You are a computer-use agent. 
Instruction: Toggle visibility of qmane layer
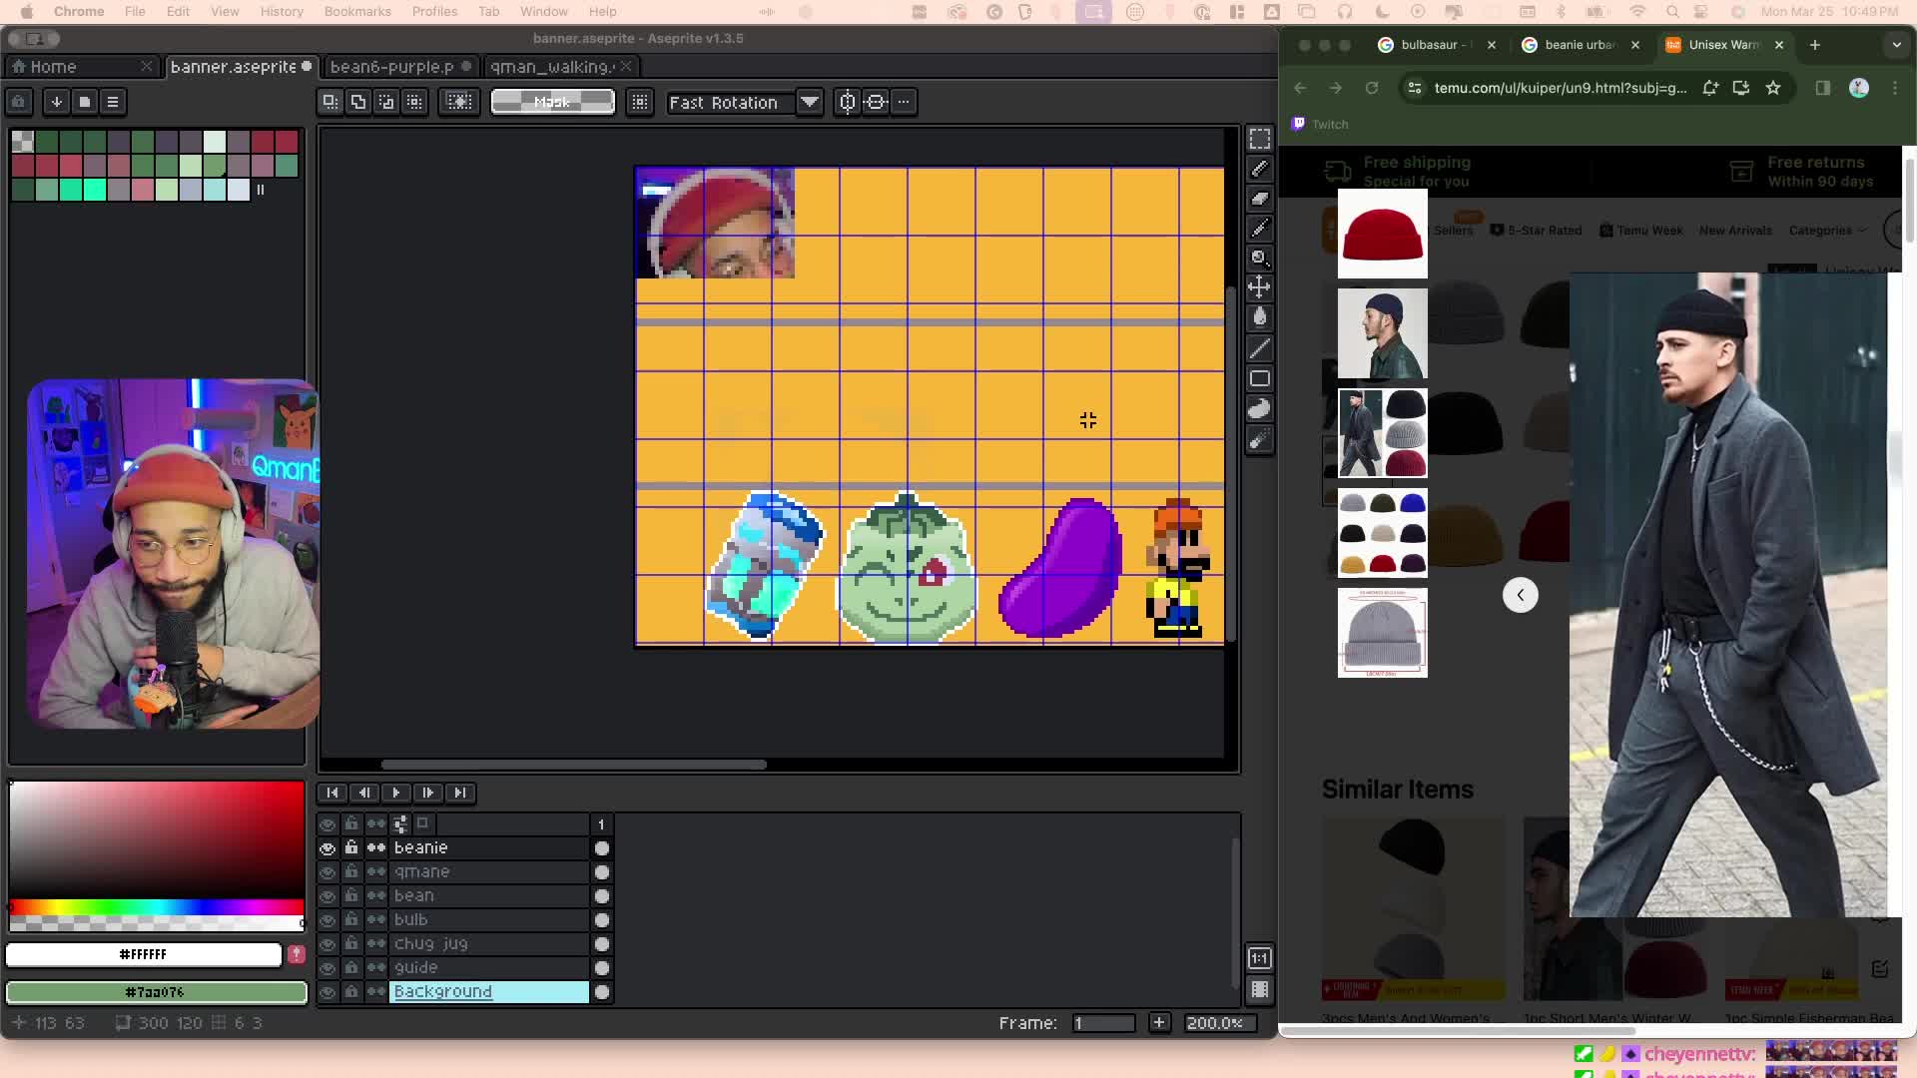point(327,872)
